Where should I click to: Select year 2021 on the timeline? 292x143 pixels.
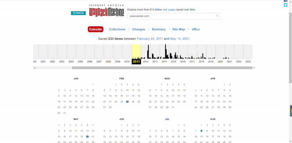click(x=230, y=62)
